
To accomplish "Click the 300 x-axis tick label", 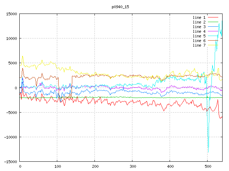I will (132, 166).
